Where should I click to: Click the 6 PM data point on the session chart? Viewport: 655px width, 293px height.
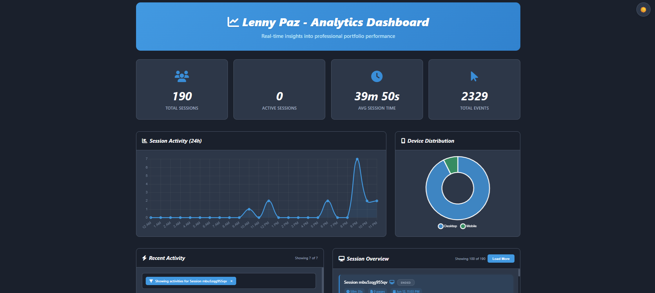click(x=328, y=201)
